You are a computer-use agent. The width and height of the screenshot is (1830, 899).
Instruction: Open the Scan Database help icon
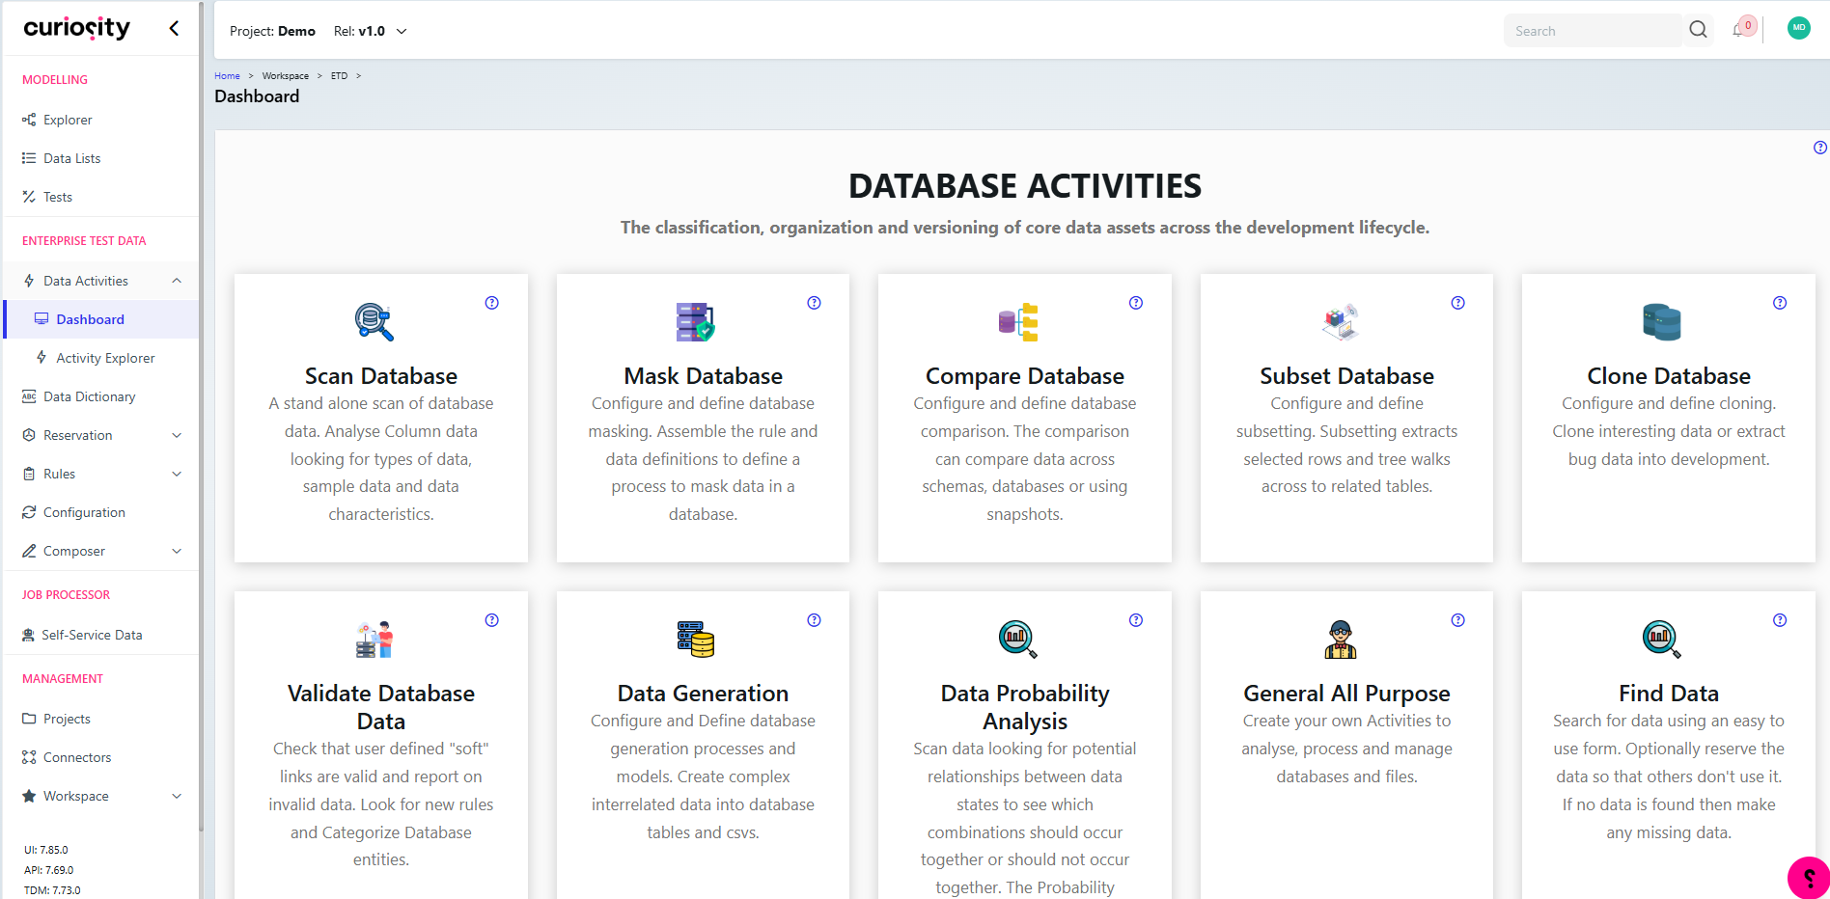pos(491,302)
